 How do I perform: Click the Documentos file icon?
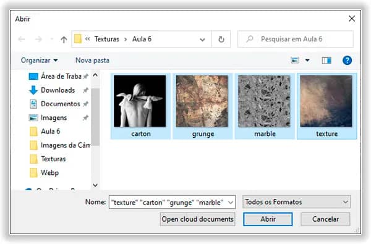(x=33, y=104)
